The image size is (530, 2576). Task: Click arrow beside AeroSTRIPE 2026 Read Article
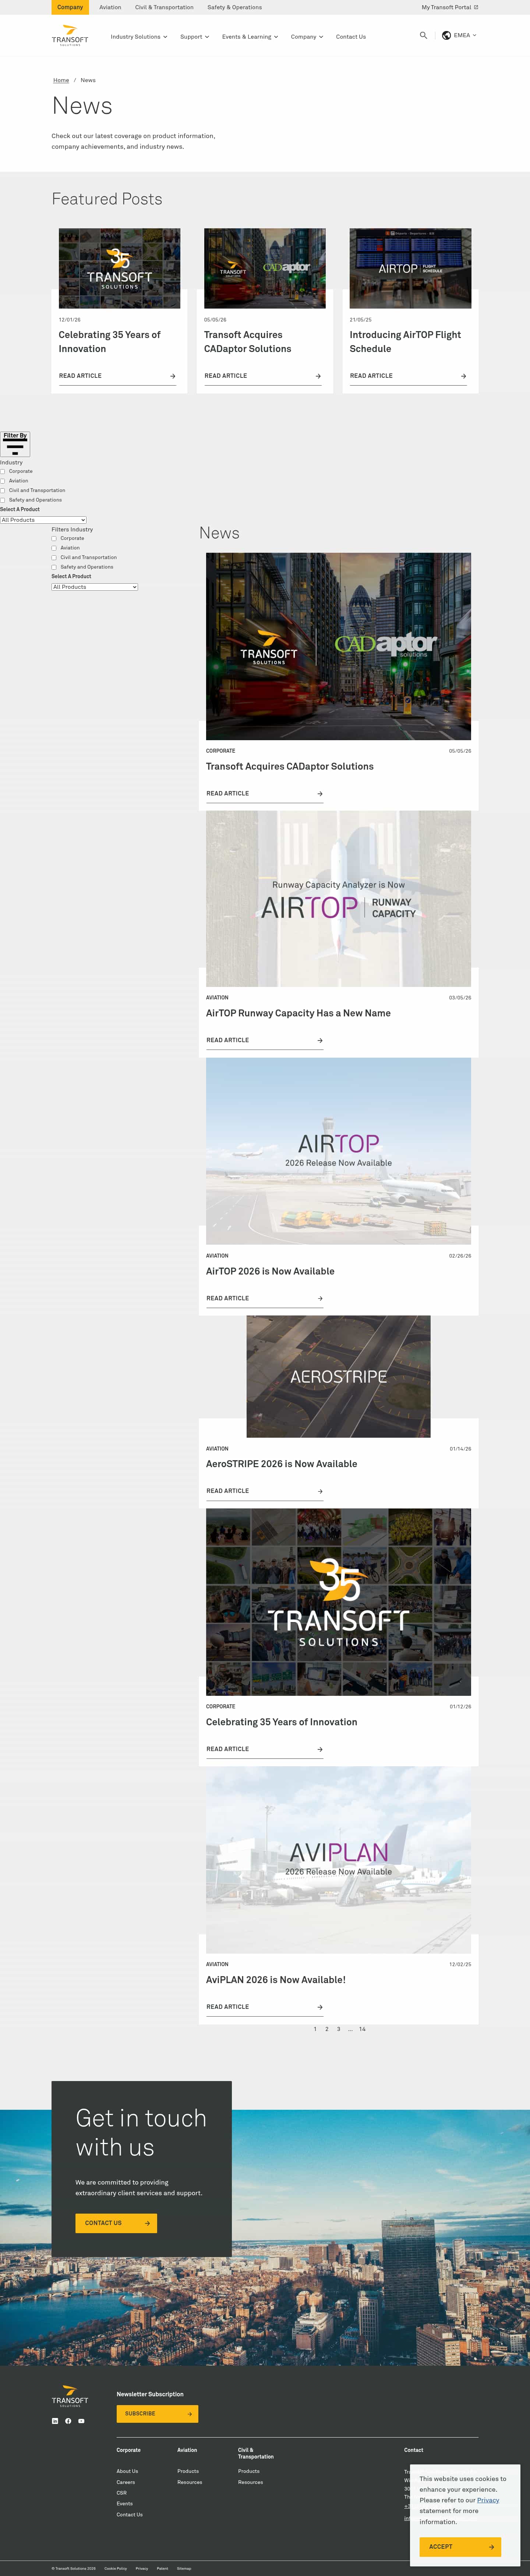[320, 1491]
